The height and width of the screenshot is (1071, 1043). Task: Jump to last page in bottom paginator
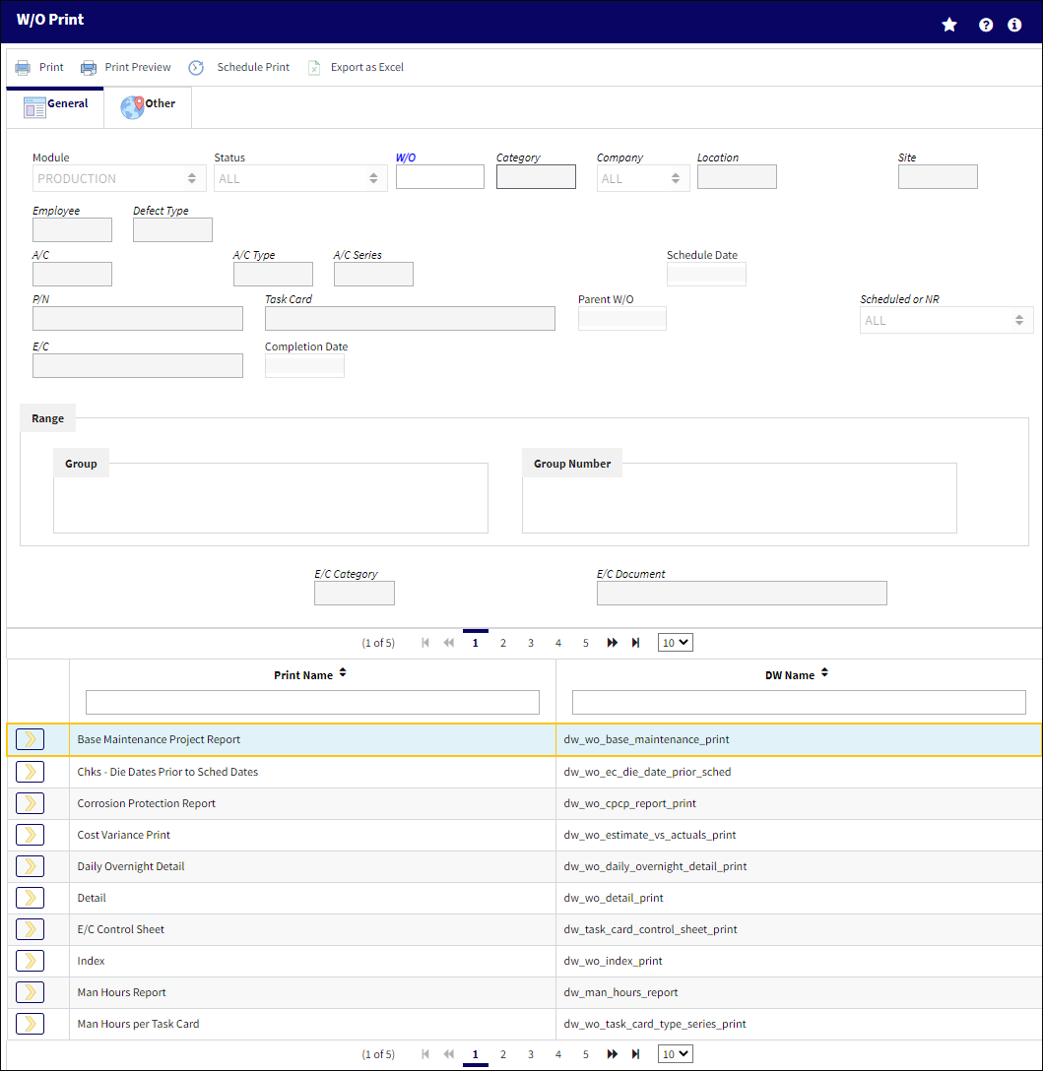pyautogui.click(x=635, y=1054)
